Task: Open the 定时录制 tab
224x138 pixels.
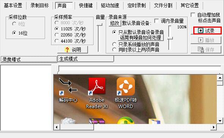Action: tap(136, 6)
